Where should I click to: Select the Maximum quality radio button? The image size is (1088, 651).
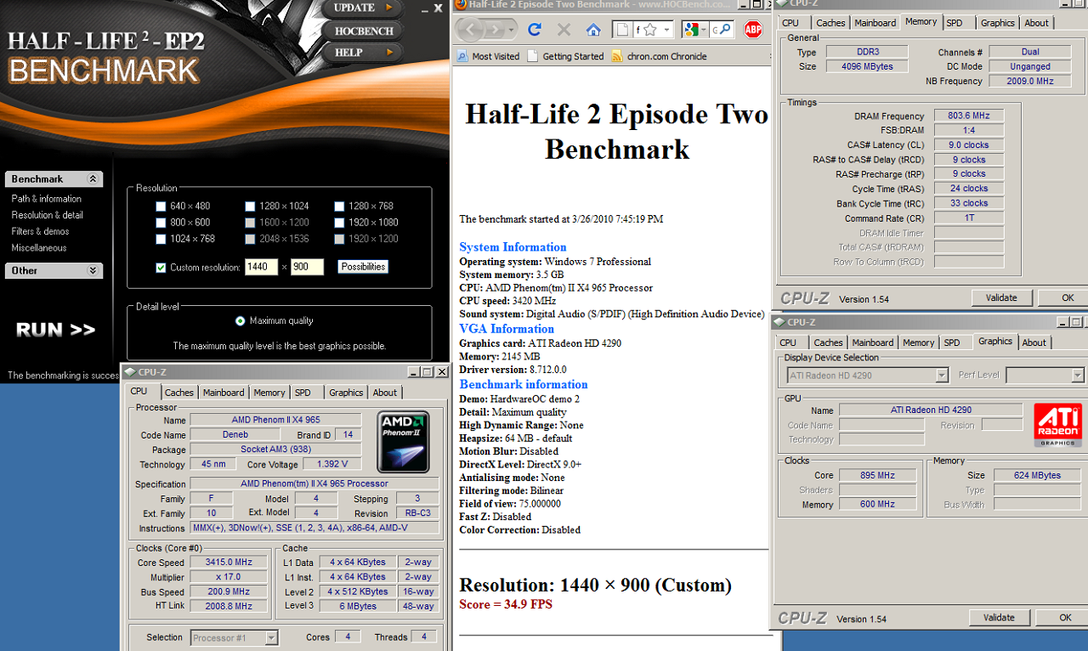tap(241, 320)
